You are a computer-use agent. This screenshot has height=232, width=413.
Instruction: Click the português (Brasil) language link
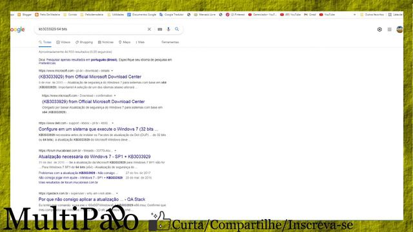[104, 60]
